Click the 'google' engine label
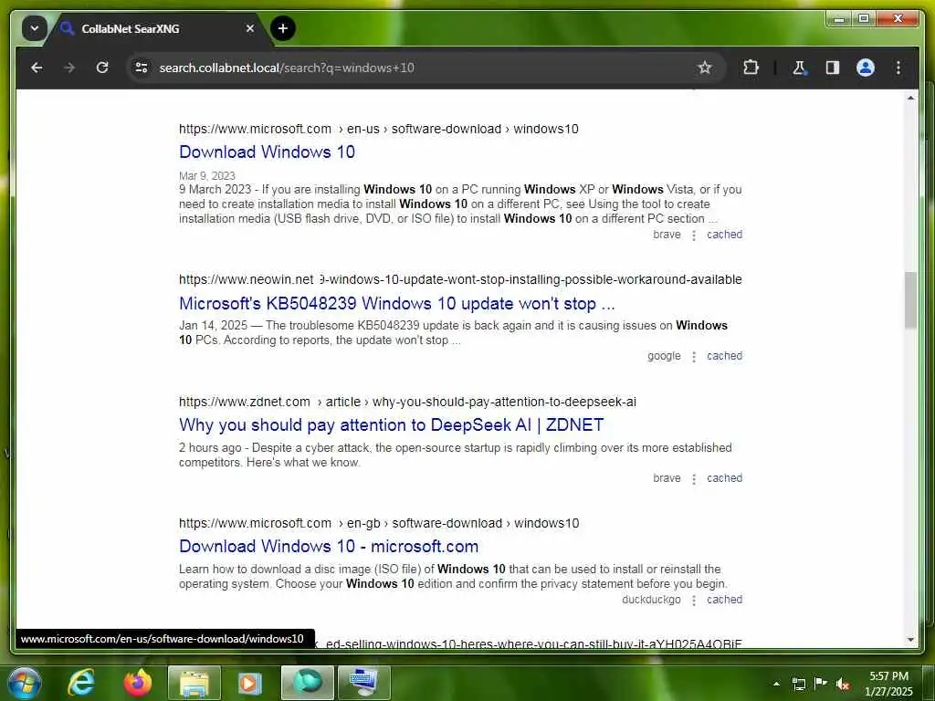 click(664, 356)
